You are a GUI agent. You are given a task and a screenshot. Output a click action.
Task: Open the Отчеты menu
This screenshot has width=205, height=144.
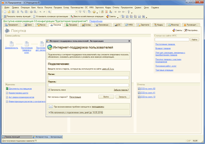coord(116,8)
